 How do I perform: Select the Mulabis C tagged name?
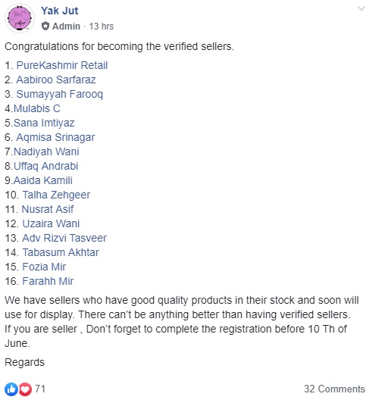[37, 108]
